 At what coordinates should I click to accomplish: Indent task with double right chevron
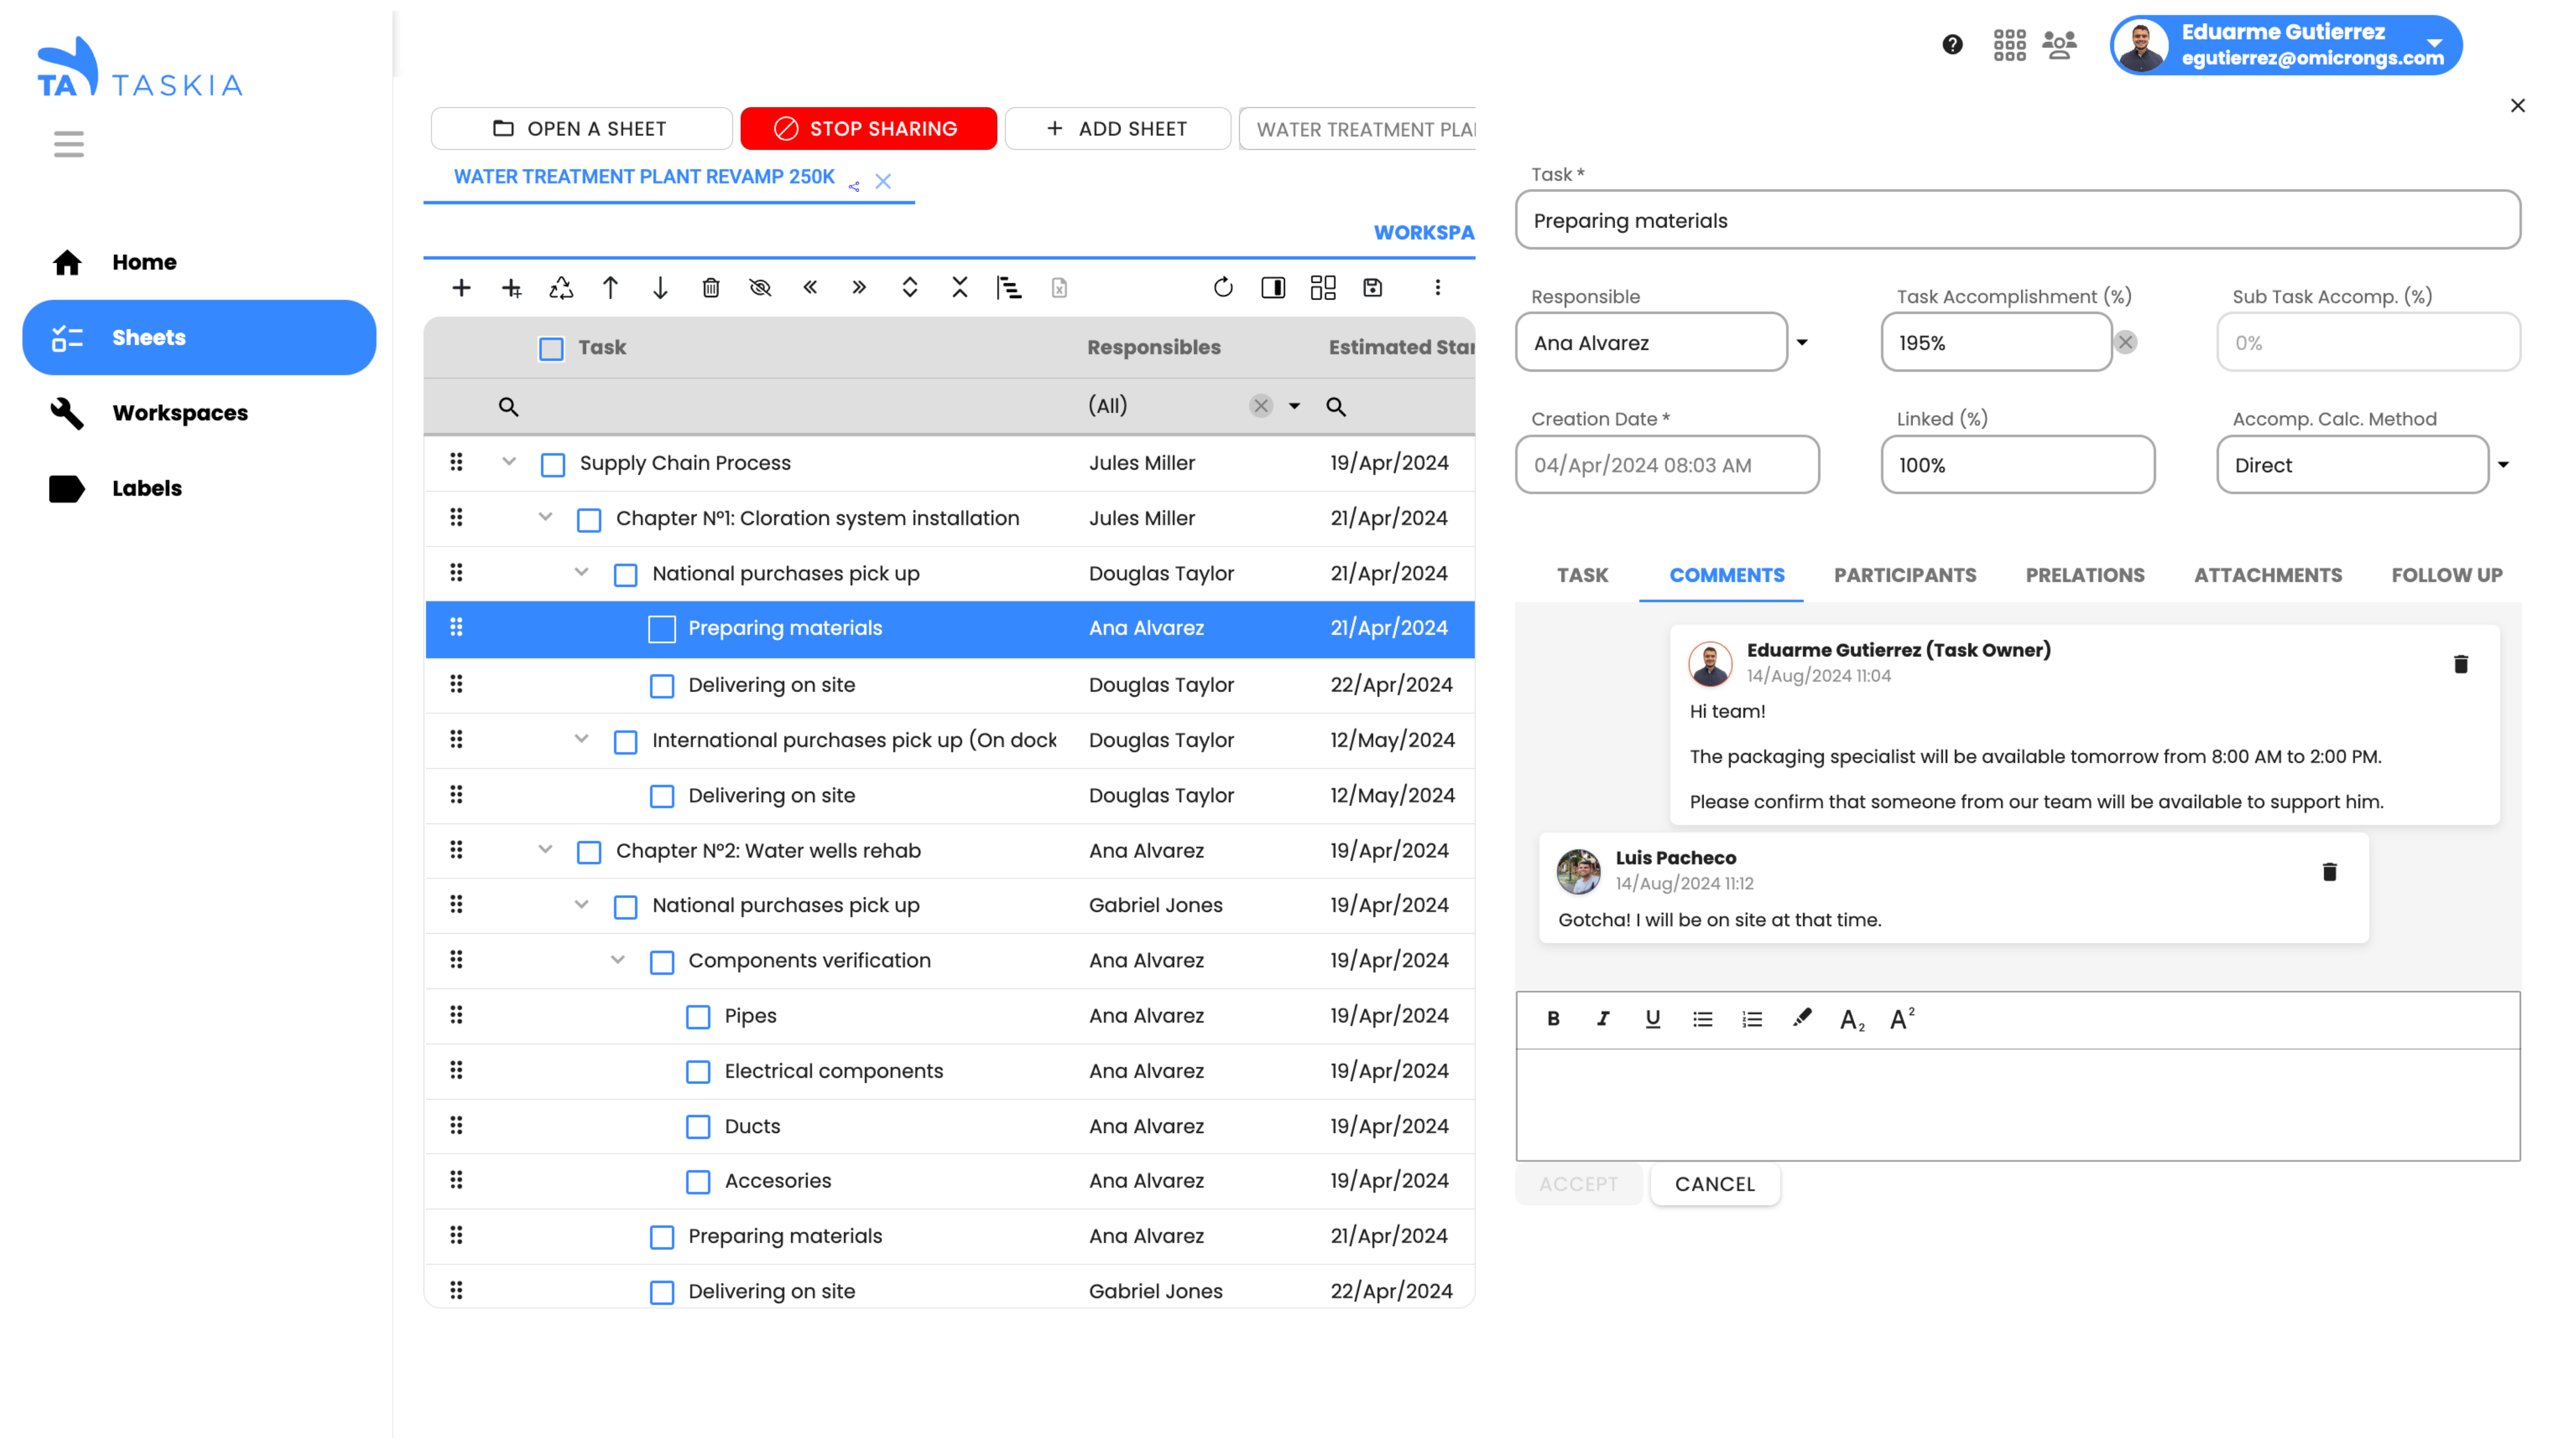coord(859,288)
